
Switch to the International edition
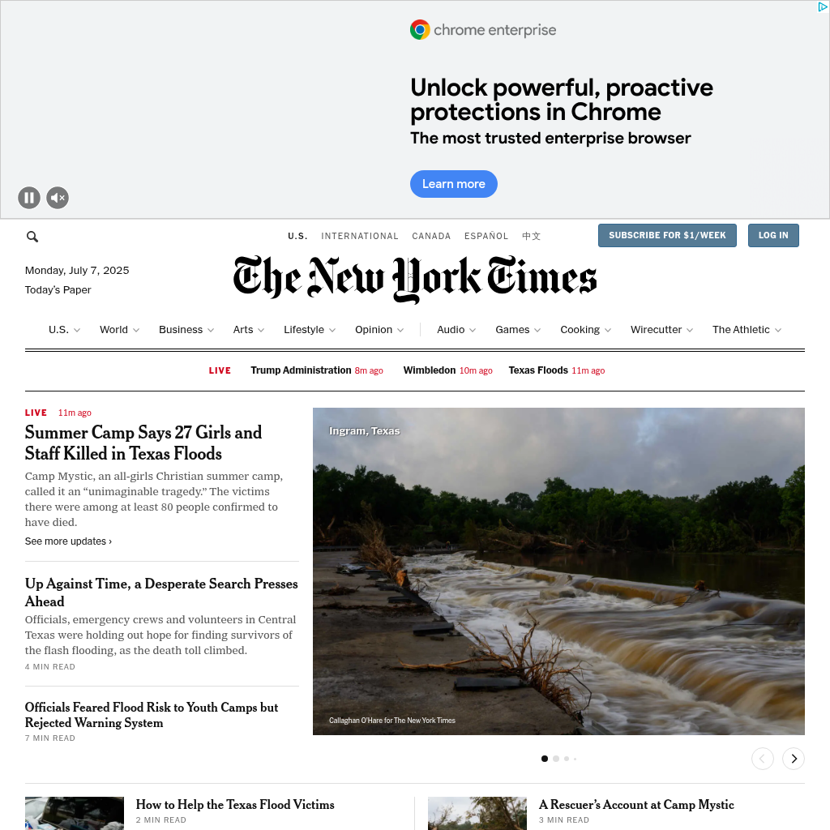359,236
